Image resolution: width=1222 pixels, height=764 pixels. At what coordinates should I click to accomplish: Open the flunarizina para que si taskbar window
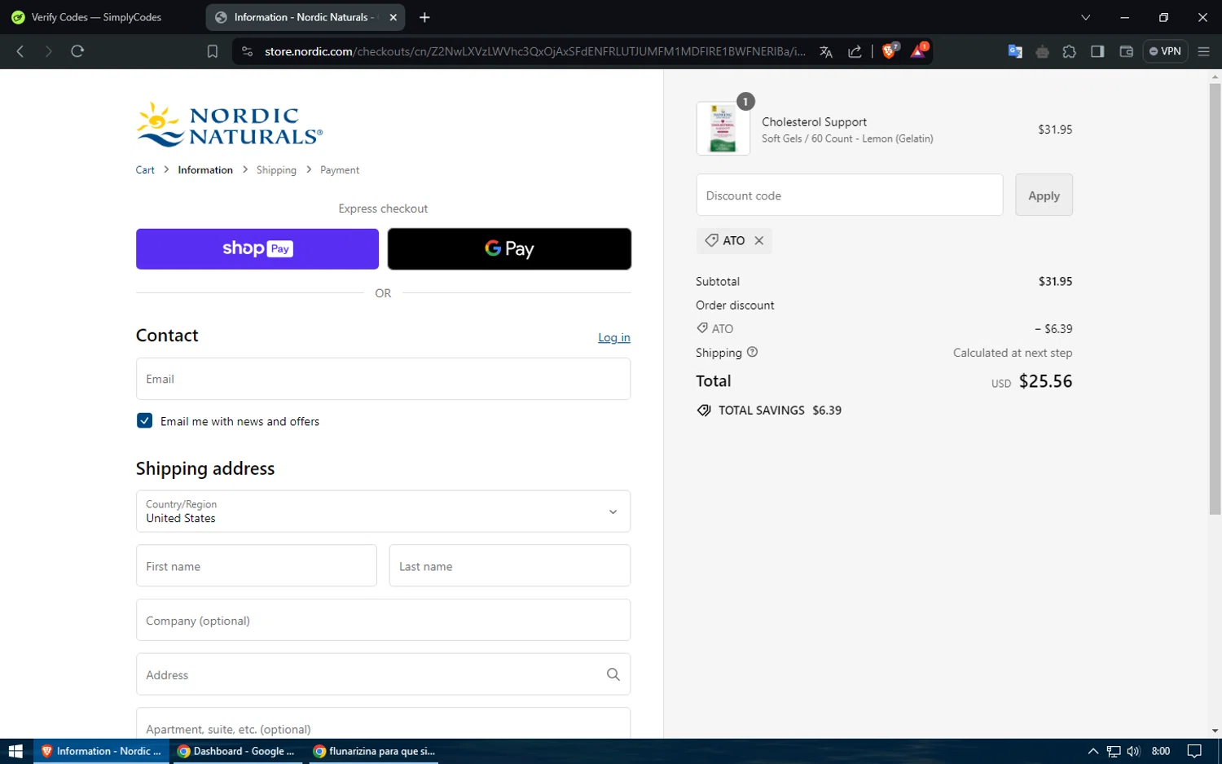coord(374,751)
